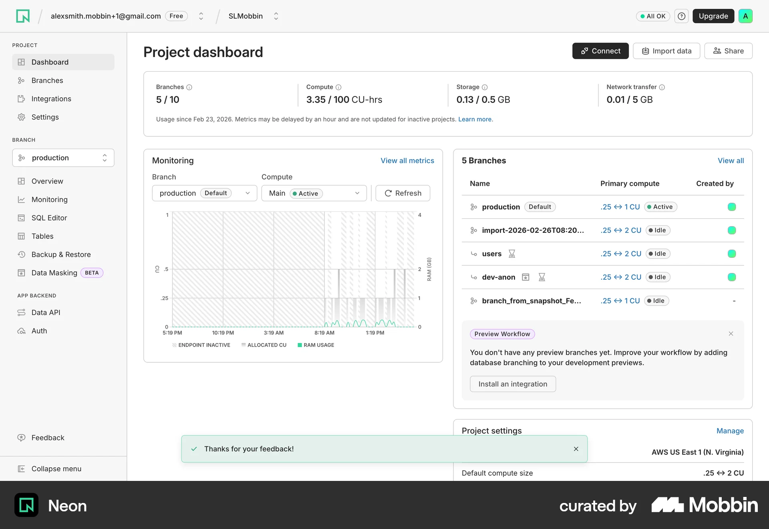Click the ENDPOINT INACTIVE legend entry

pos(201,345)
